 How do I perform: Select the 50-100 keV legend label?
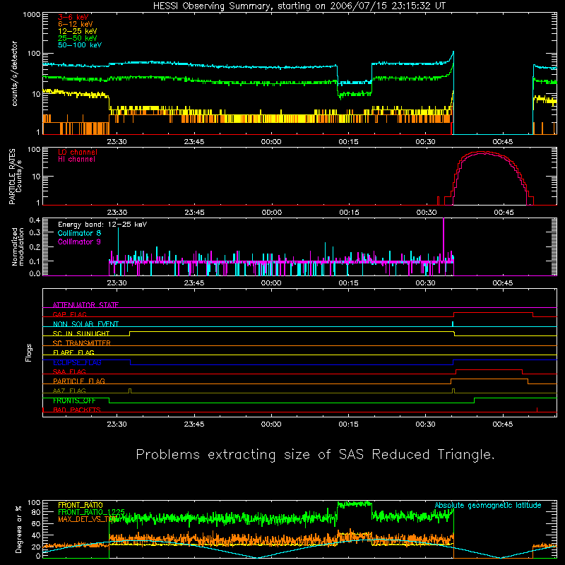[x=79, y=45]
